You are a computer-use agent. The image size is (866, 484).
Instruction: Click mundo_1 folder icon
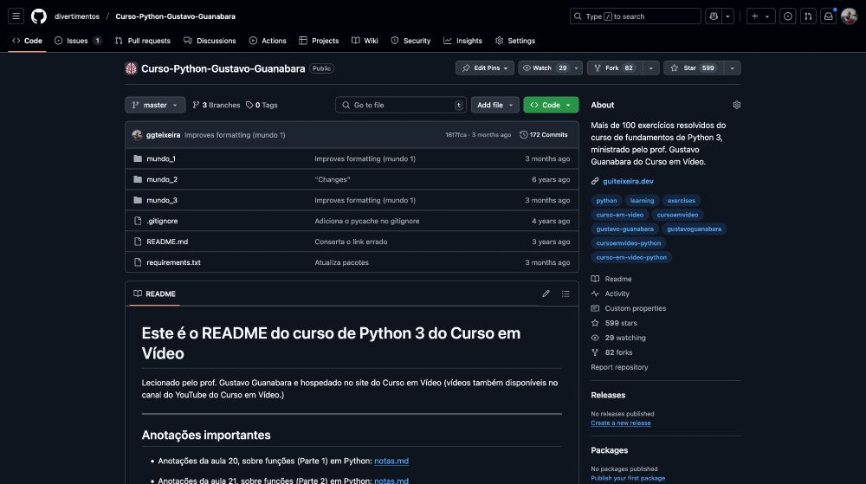(x=138, y=158)
